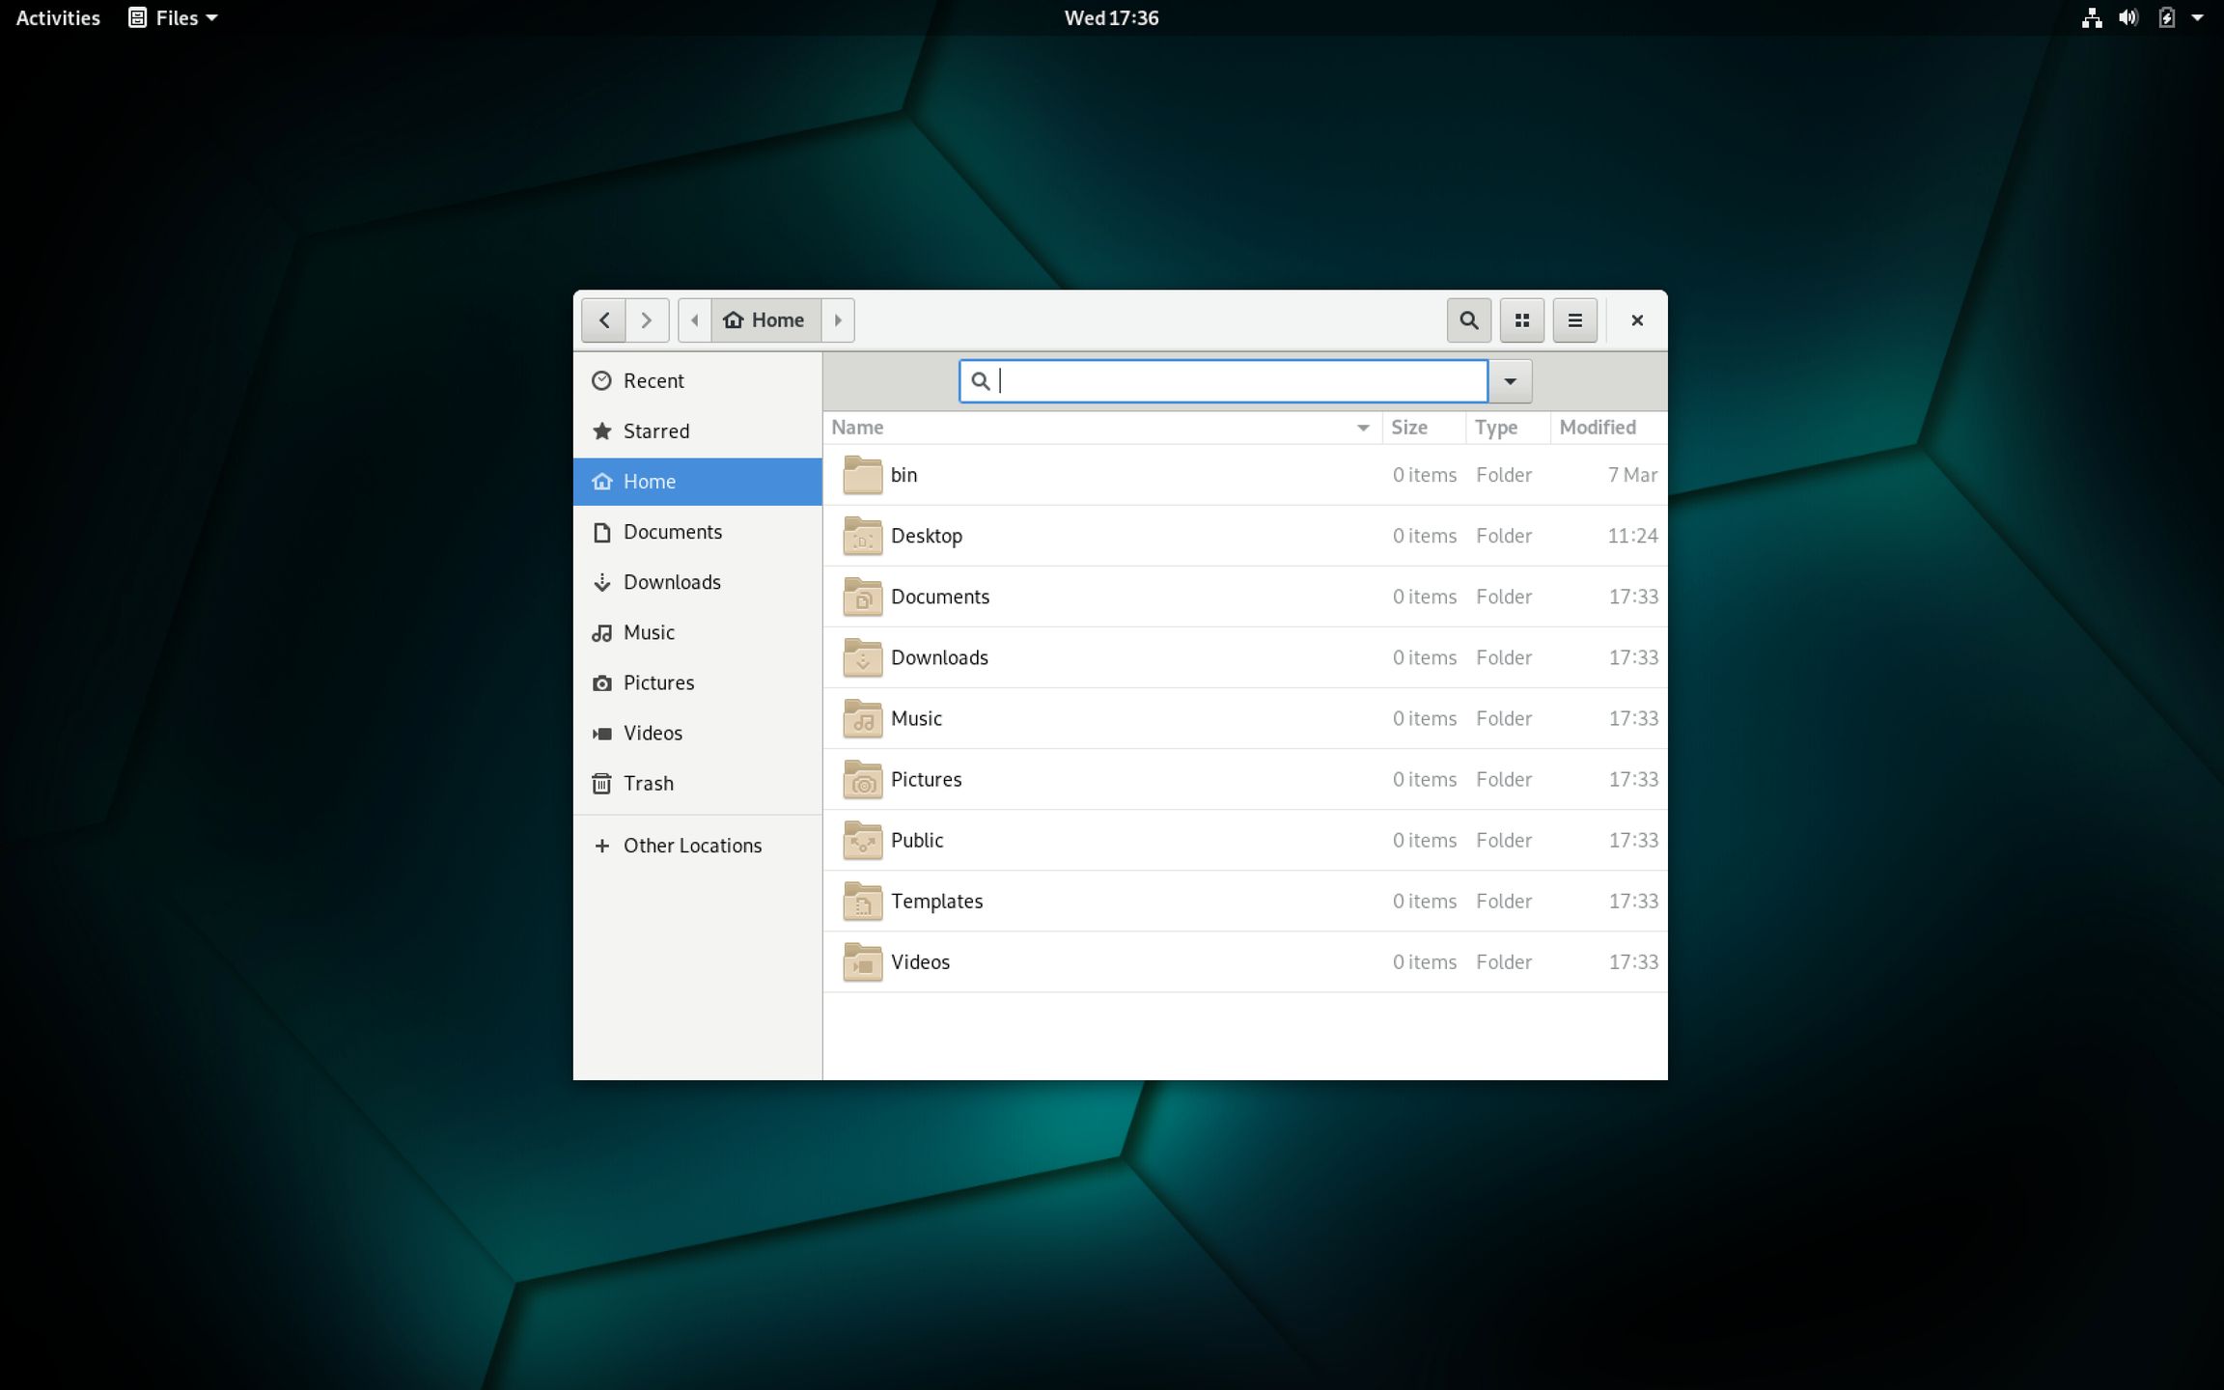Select the Pictures folder icon in the list
Image resolution: width=2224 pixels, height=1390 pixels.
(862, 780)
